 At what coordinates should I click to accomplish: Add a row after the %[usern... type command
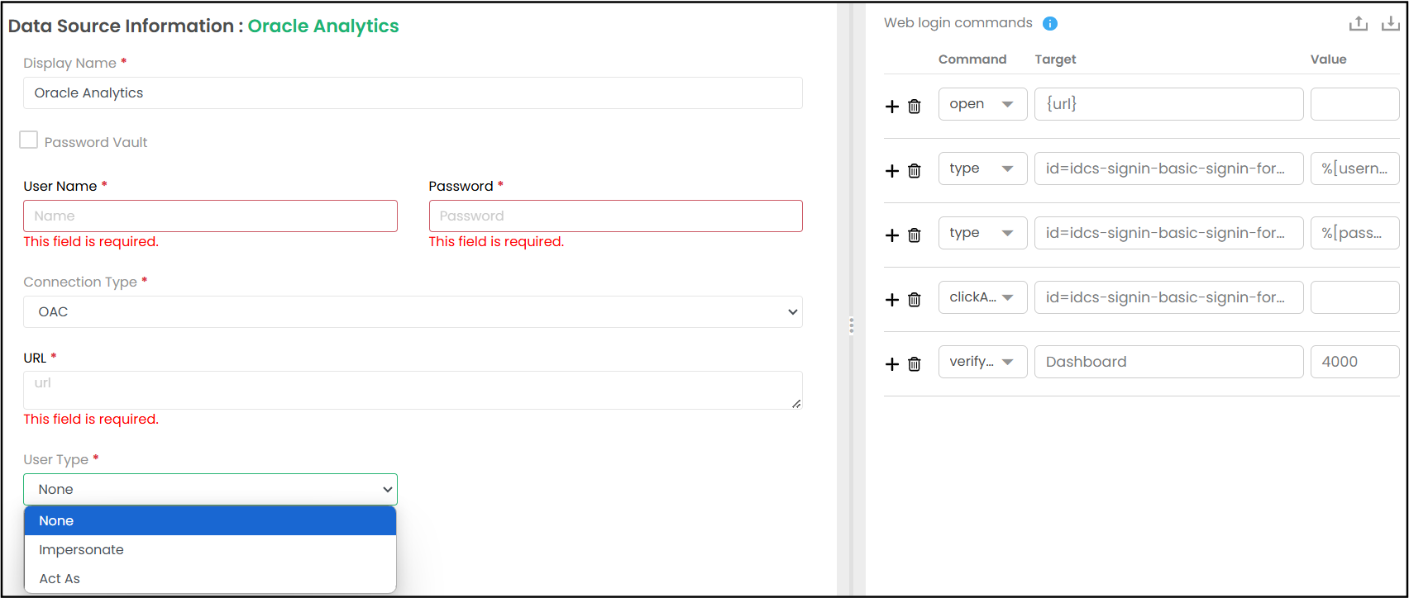[892, 170]
